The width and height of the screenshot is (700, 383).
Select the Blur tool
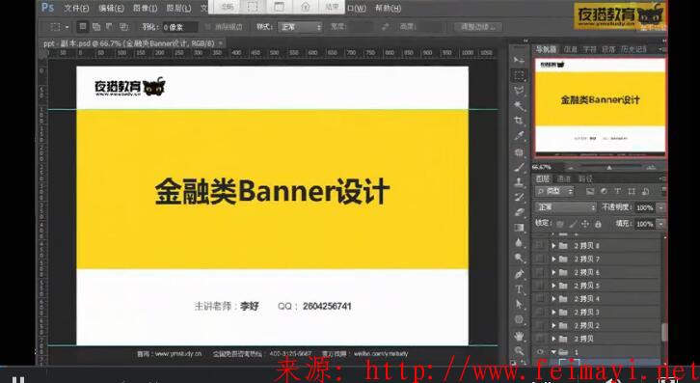pyautogui.click(x=519, y=243)
